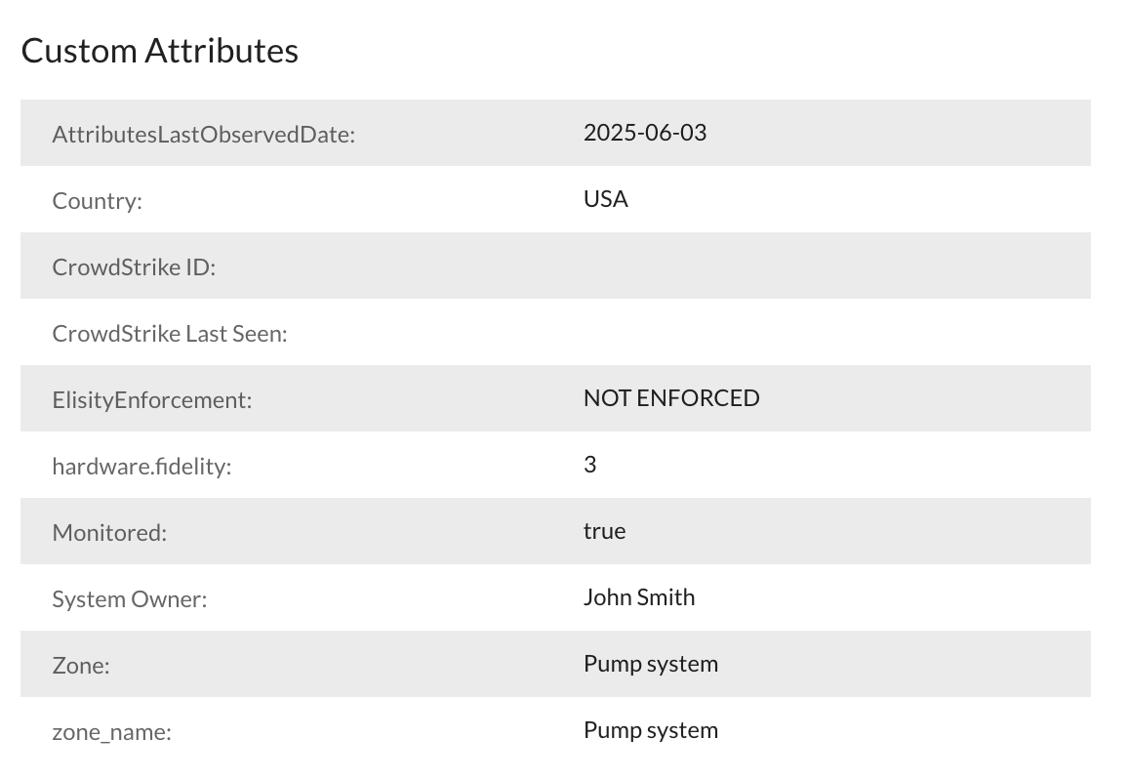Select Pump system value in zone_name row
1130x779 pixels.
(650, 730)
